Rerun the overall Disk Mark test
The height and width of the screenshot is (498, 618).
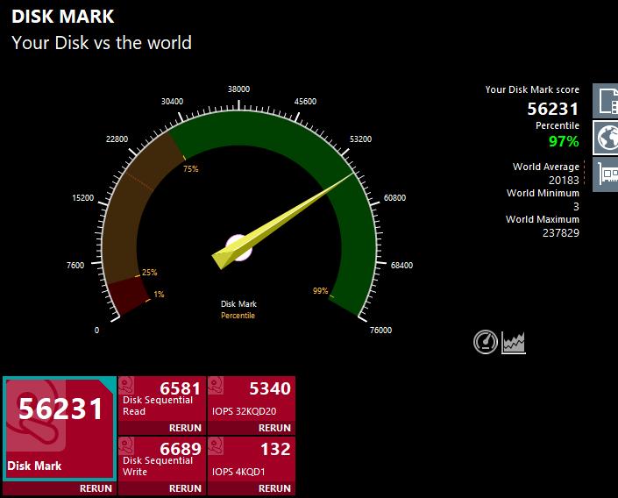96,488
